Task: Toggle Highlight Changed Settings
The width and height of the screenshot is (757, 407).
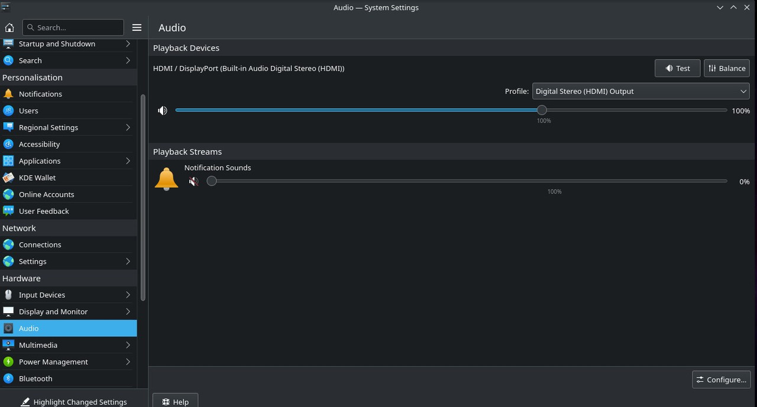Action: tap(74, 402)
